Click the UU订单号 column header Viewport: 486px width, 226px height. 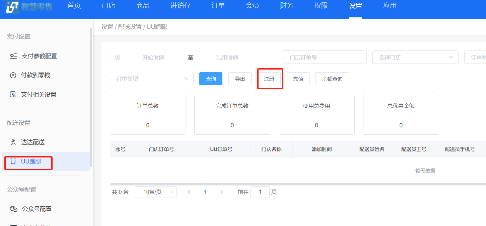(221, 149)
